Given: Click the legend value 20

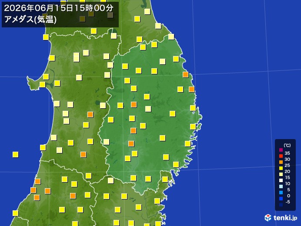Looking at the screenshot, I should click(288, 171).
